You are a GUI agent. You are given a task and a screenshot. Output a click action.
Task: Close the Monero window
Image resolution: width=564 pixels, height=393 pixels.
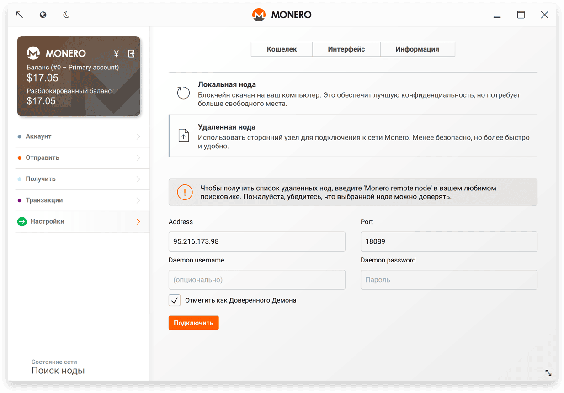544,15
